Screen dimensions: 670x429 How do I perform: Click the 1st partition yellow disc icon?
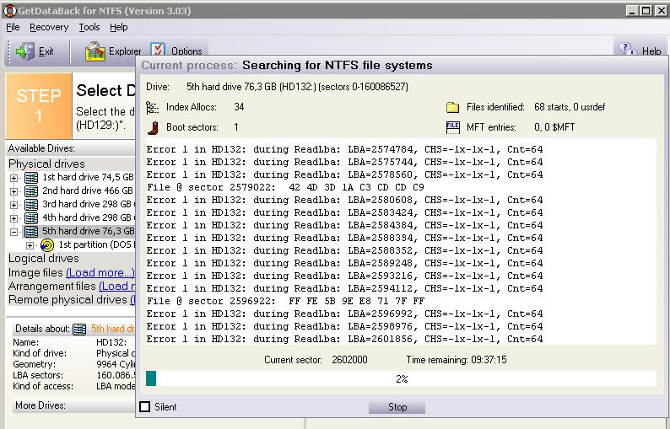tap(47, 245)
